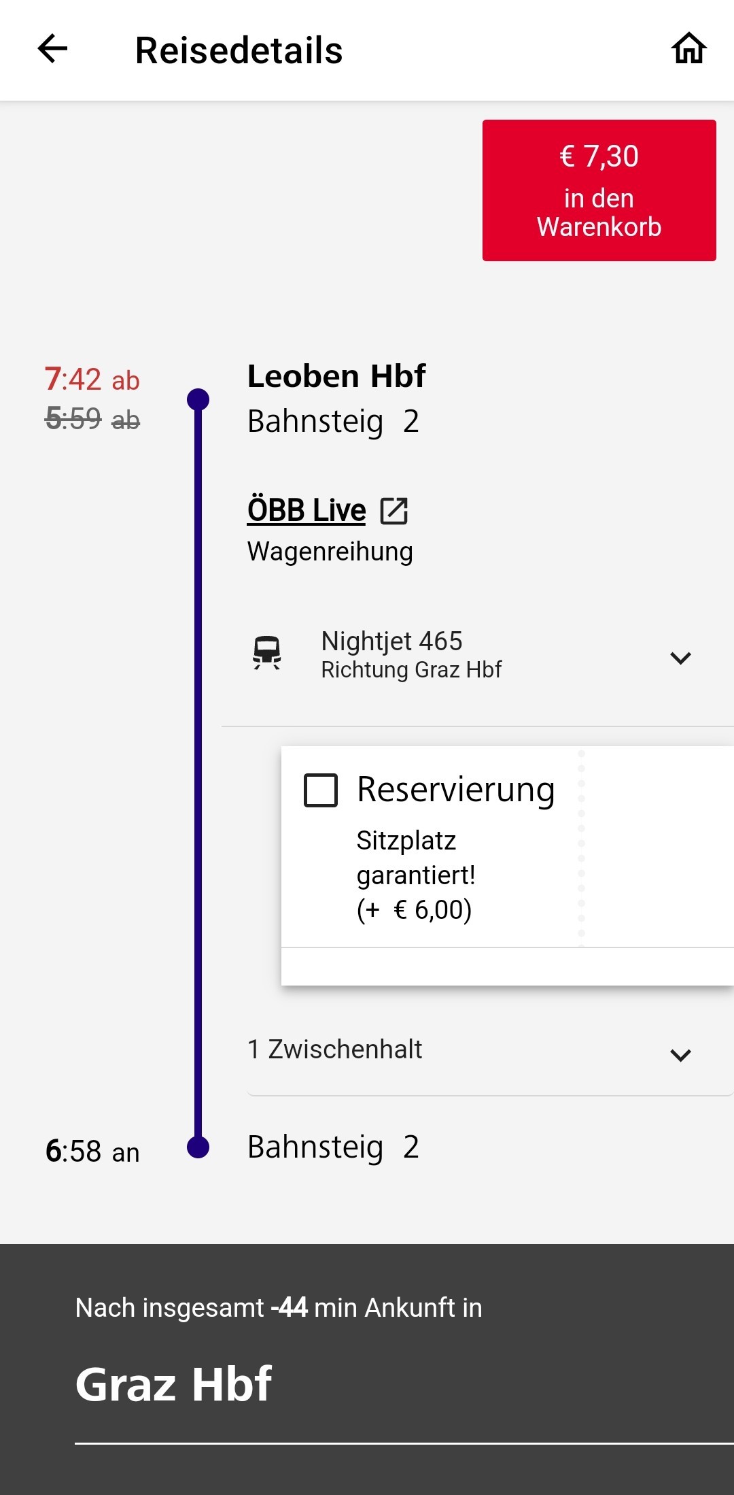Viewport: 734px width, 1495px height.
Task: Tap the Graz Hbf destination heading
Action: pyautogui.click(x=174, y=1385)
